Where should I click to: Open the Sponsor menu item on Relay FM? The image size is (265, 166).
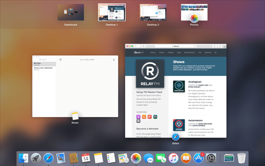(208, 53)
